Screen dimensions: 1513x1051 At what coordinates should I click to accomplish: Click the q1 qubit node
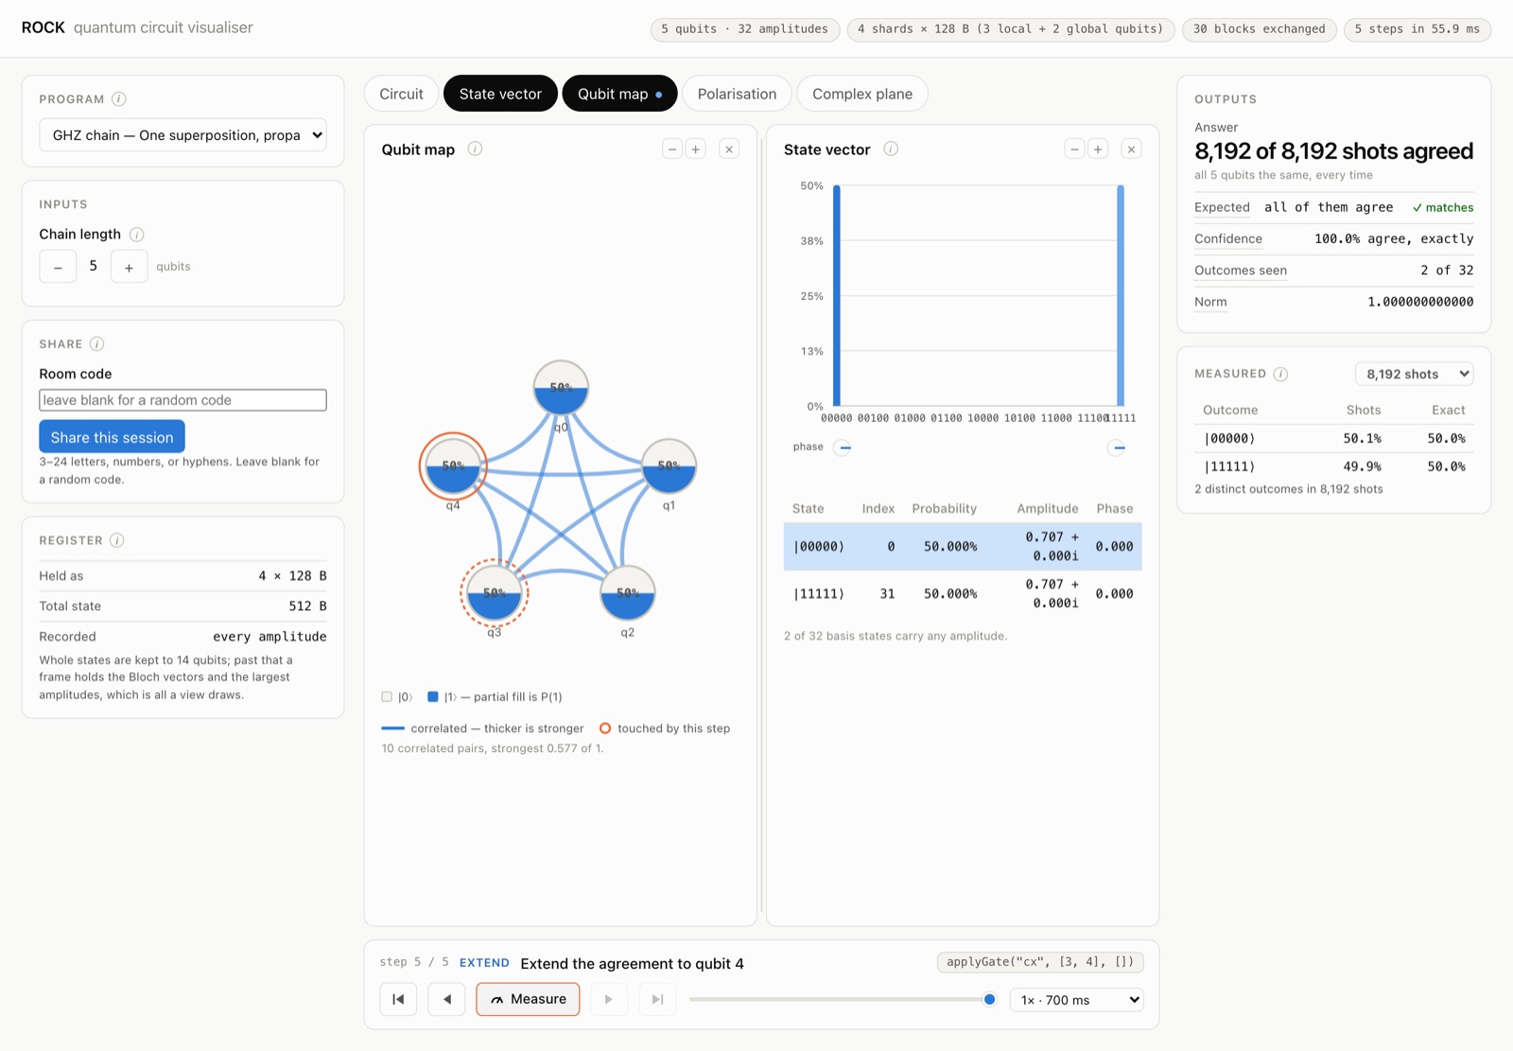pos(669,466)
